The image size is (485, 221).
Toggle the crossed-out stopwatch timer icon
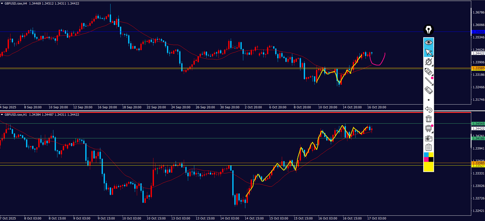click(428, 62)
